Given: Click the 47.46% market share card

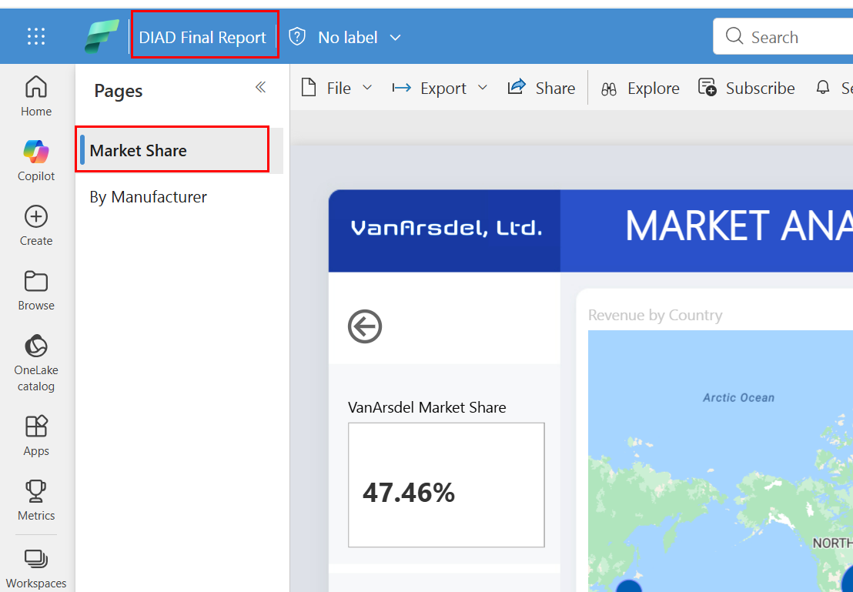Looking at the screenshot, I should [x=446, y=485].
